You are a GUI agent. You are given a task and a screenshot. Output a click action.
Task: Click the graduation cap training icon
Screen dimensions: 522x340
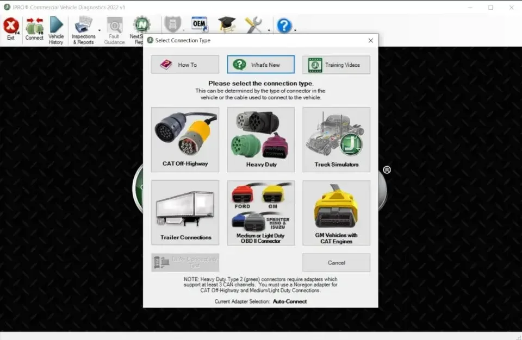(226, 24)
